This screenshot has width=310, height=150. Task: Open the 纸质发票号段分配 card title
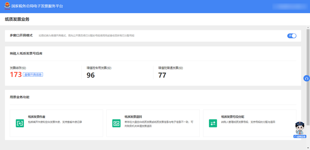pos(231,117)
